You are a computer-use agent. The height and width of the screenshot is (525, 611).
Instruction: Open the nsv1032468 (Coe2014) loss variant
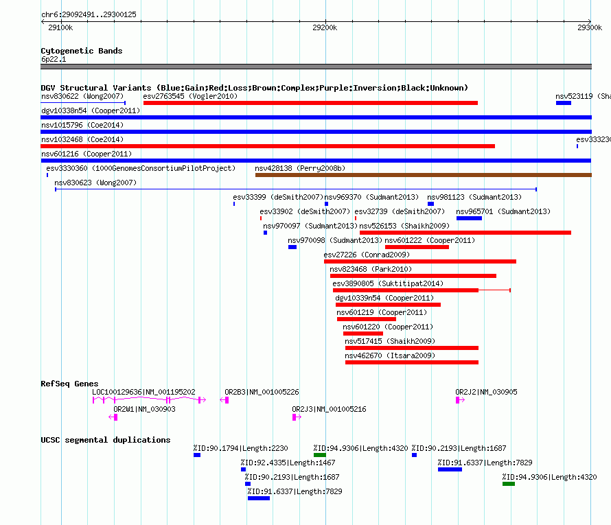(268, 146)
